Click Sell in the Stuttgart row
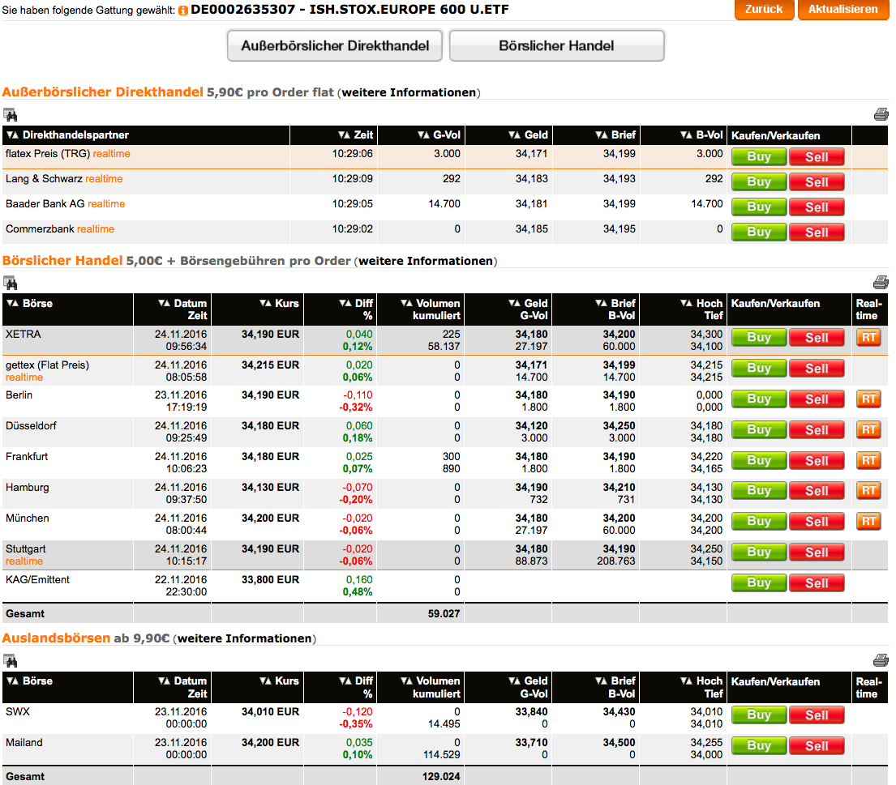This screenshot has height=785, width=896. (817, 552)
